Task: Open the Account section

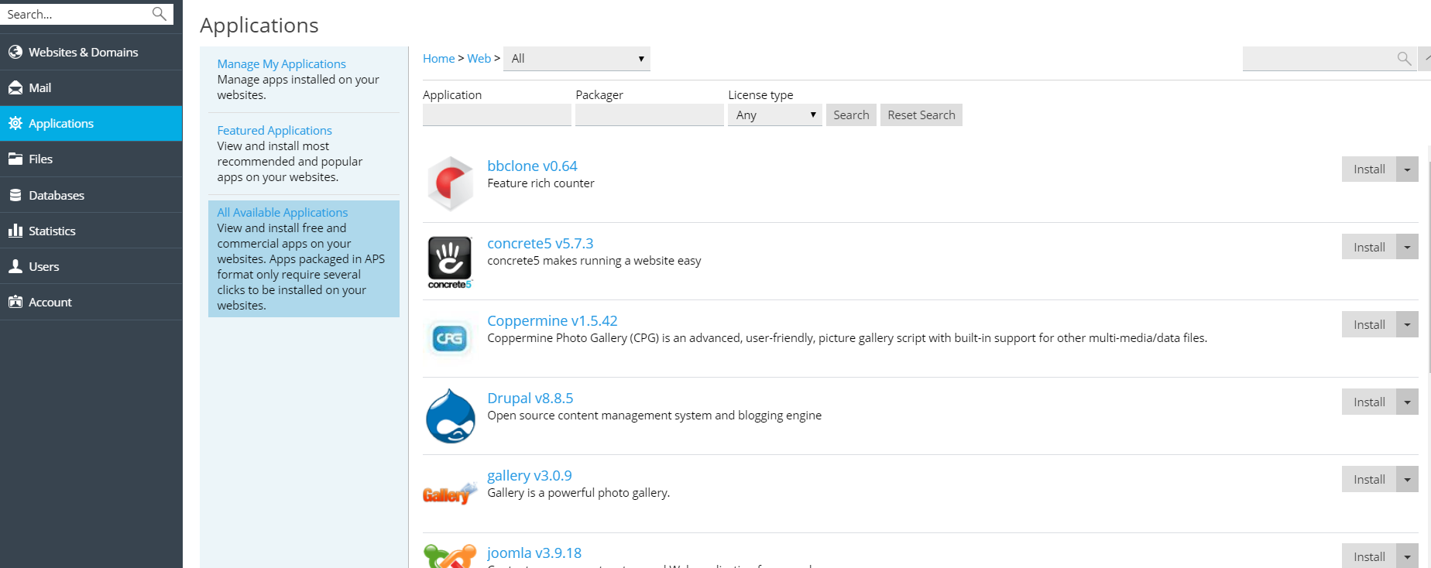Action: pyautogui.click(x=91, y=302)
